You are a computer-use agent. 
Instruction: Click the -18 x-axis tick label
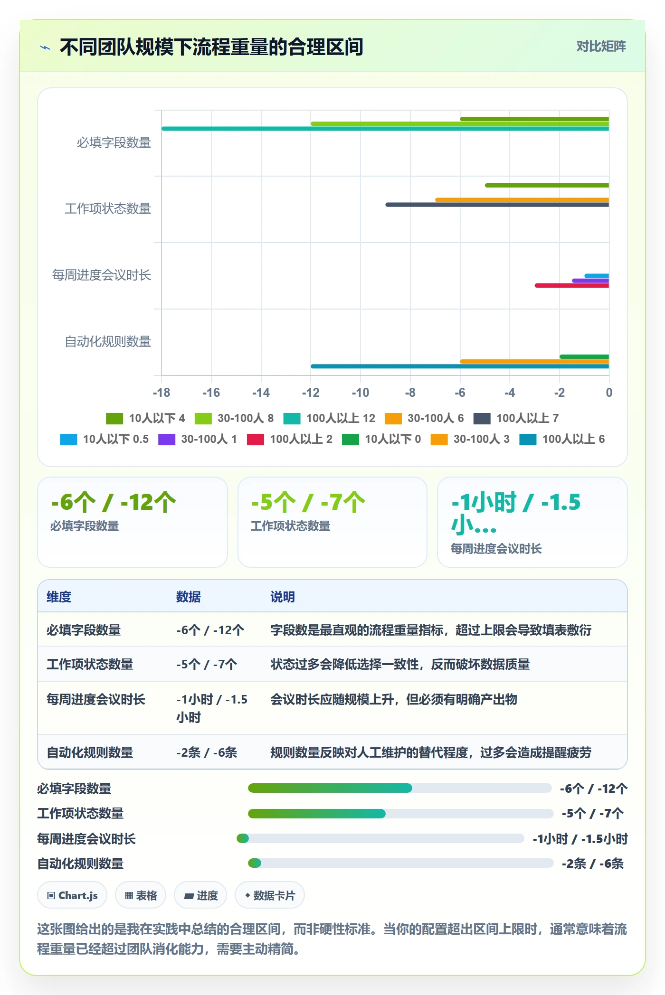(161, 393)
